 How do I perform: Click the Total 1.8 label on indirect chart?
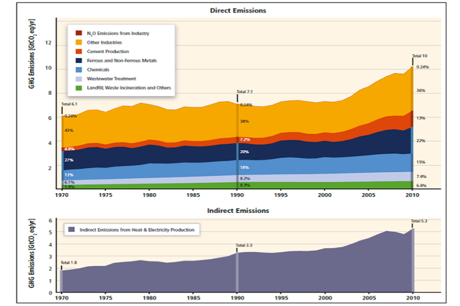click(x=69, y=262)
